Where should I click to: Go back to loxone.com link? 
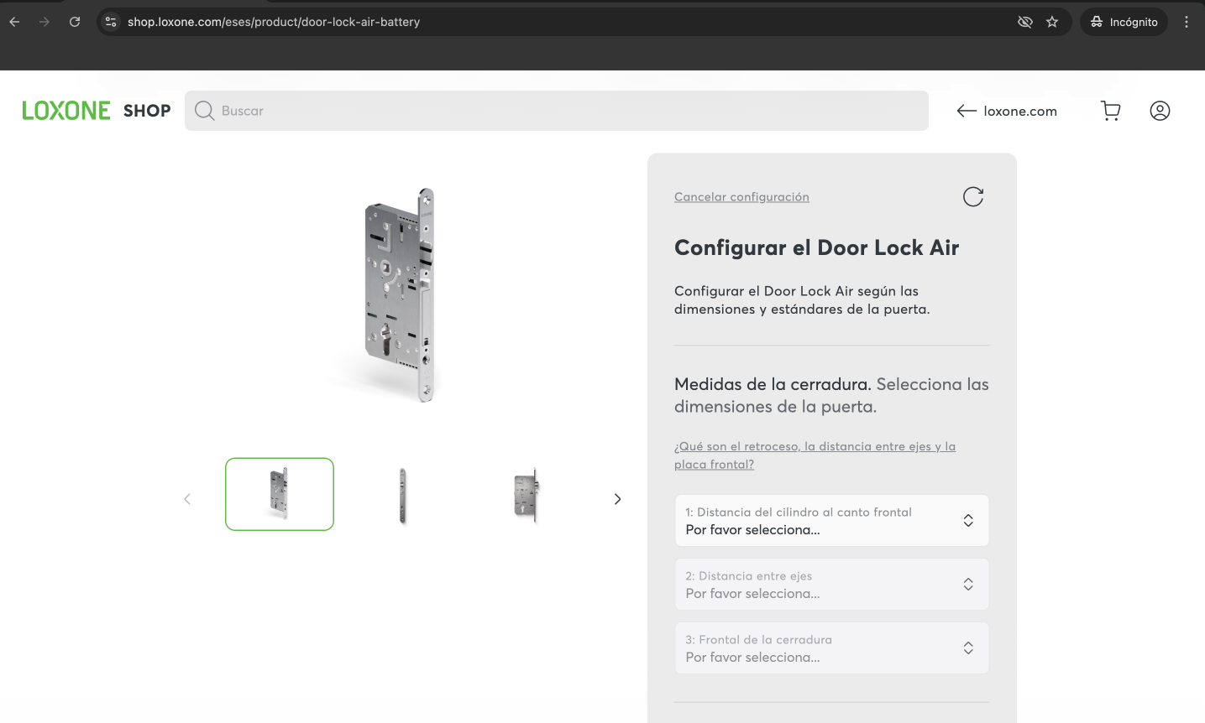1007,111
